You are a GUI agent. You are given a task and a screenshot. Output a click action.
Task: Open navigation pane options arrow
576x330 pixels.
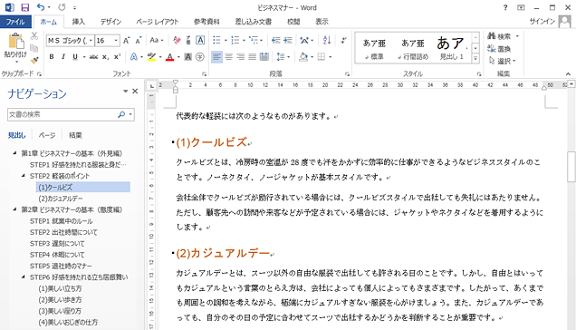click(125, 92)
